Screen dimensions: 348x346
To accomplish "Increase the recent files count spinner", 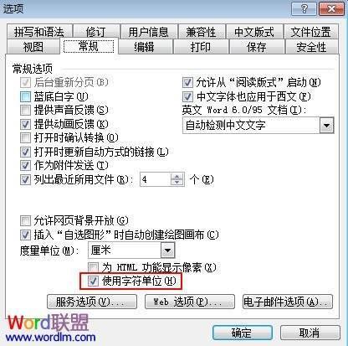I will pyautogui.click(x=177, y=177).
